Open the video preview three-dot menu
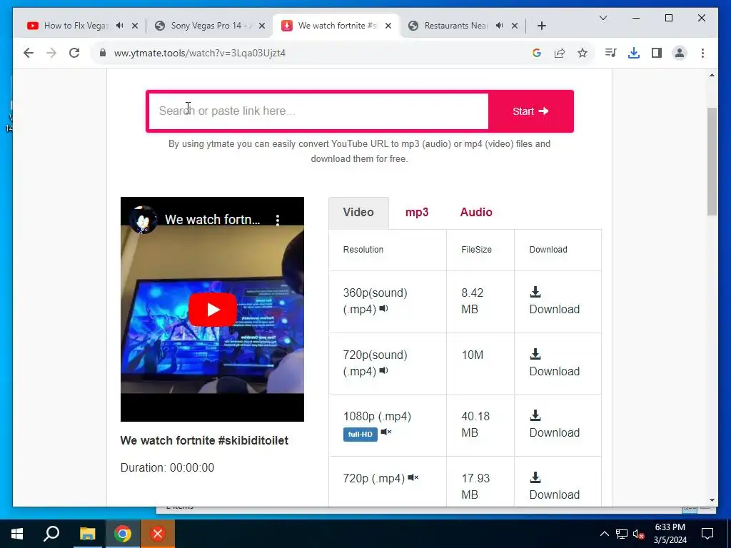The width and height of the screenshot is (731, 548). coord(278,220)
